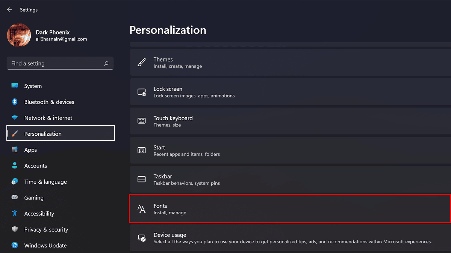
Task: Open Network & internet settings
Action: coord(48,118)
